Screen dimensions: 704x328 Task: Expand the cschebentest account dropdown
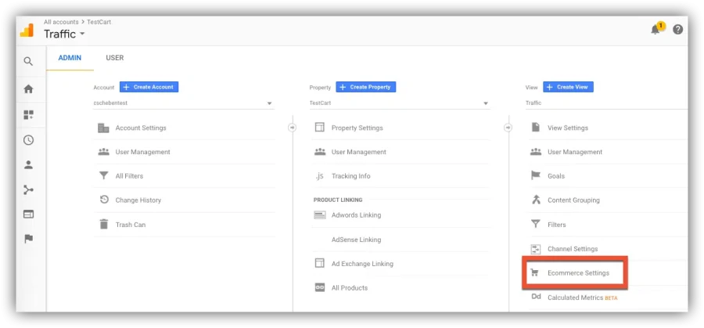[x=183, y=103]
